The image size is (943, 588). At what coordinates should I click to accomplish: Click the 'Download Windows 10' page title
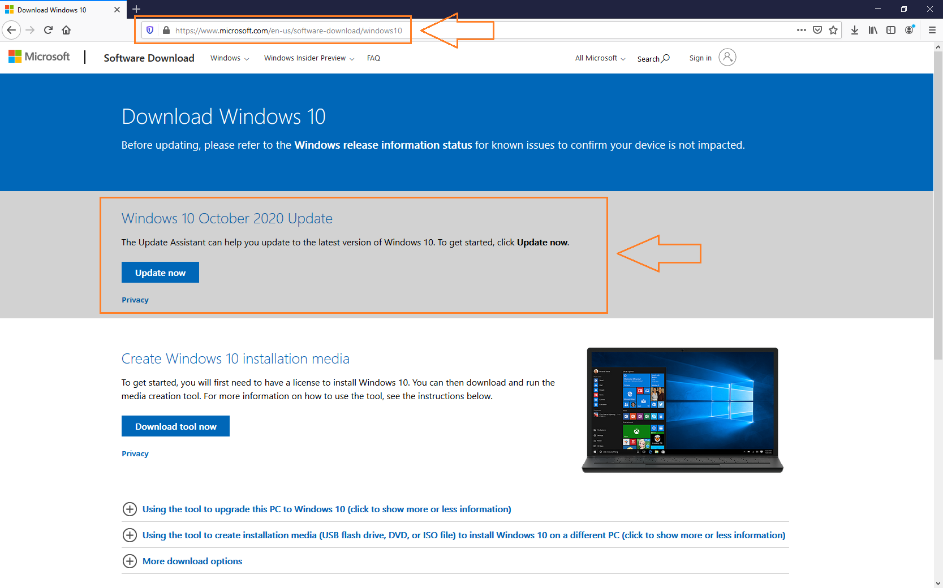click(223, 116)
